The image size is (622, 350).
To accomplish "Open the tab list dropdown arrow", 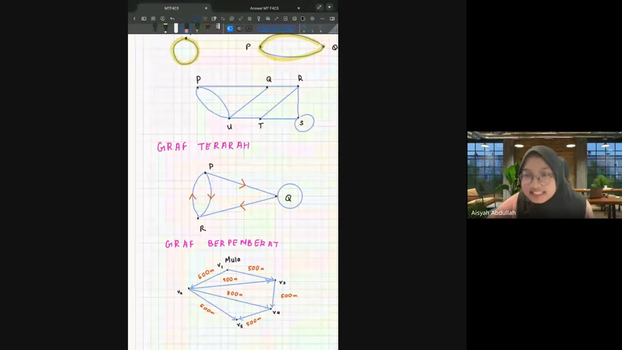I will click(x=329, y=7).
